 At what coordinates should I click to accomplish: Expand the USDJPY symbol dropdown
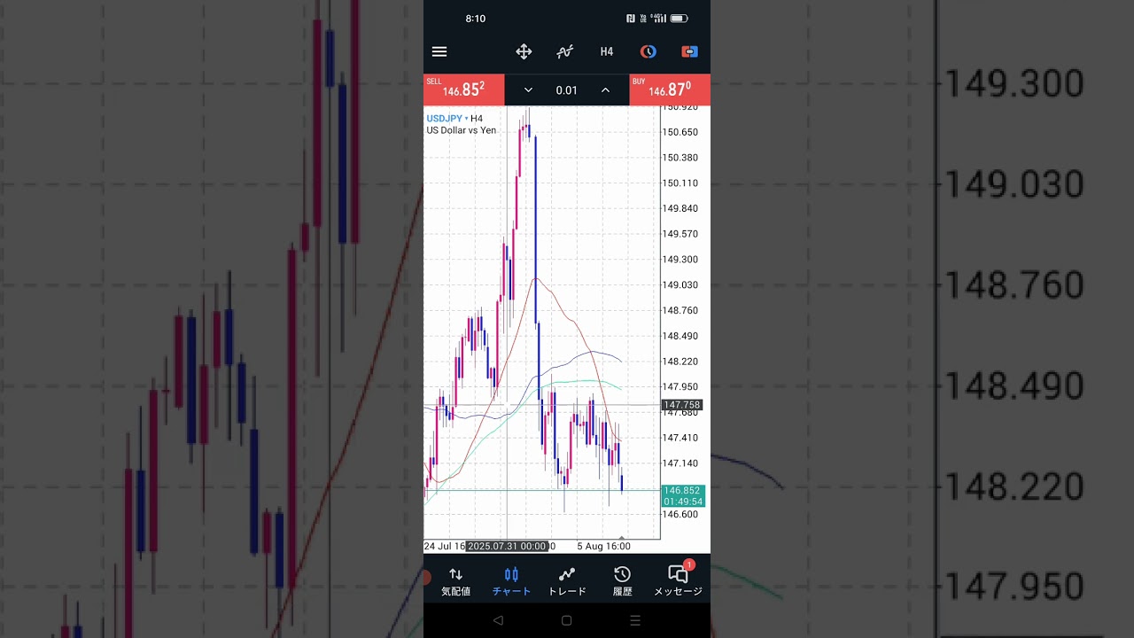(x=447, y=119)
